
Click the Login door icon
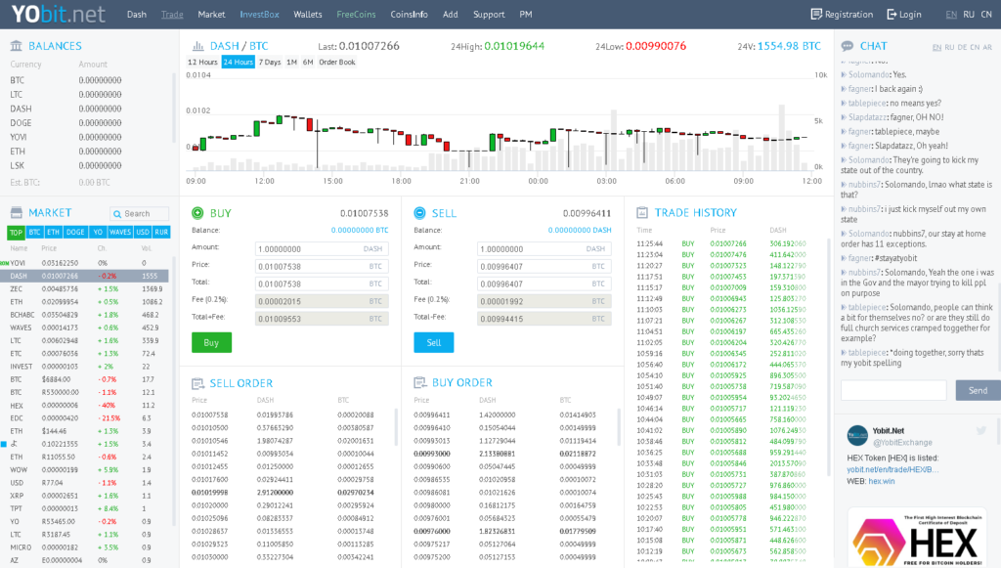coord(892,14)
